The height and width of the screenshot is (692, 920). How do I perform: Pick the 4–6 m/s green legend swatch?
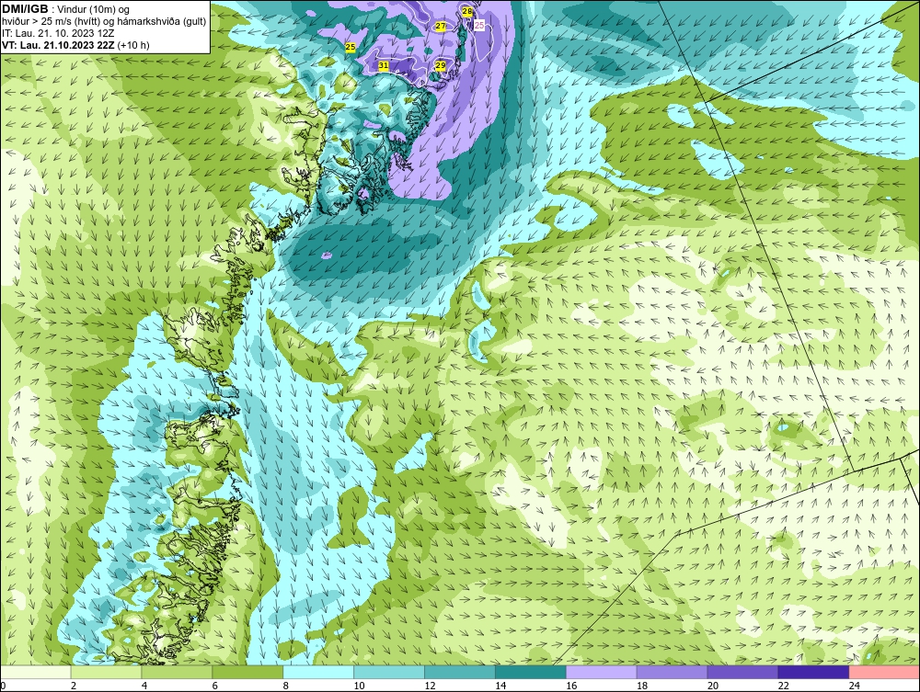tap(177, 672)
